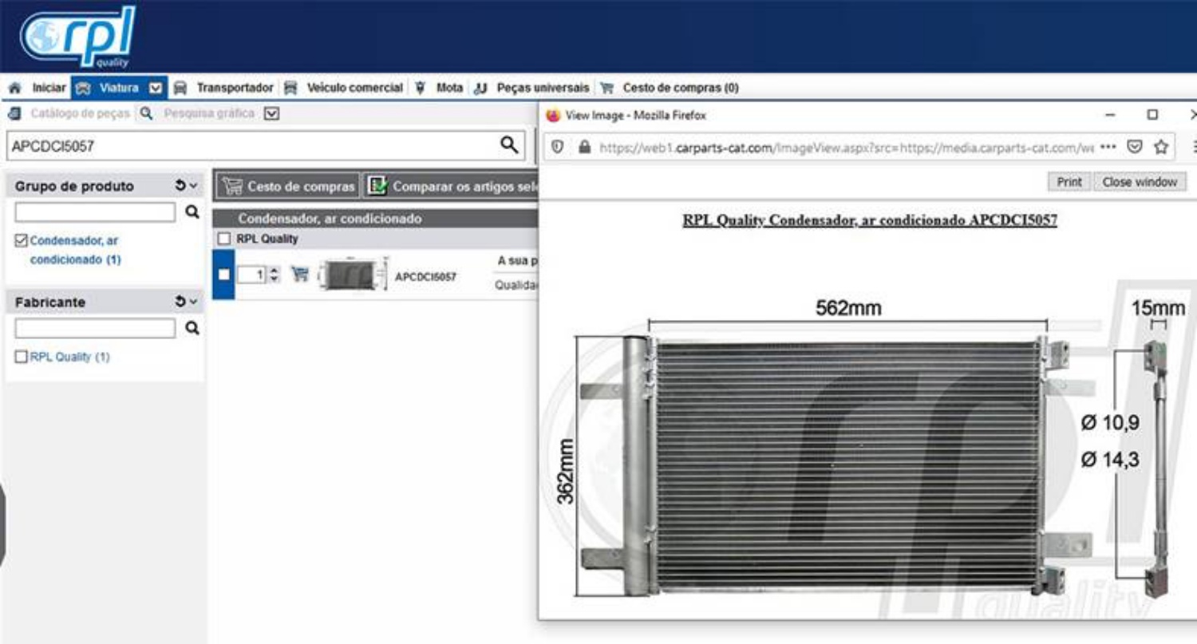Click the Print button

coord(1069,182)
